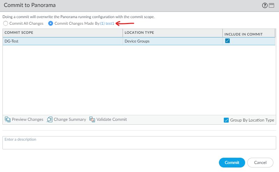Click the Validate Commit icon
The width and height of the screenshot is (279, 172).
(x=92, y=119)
